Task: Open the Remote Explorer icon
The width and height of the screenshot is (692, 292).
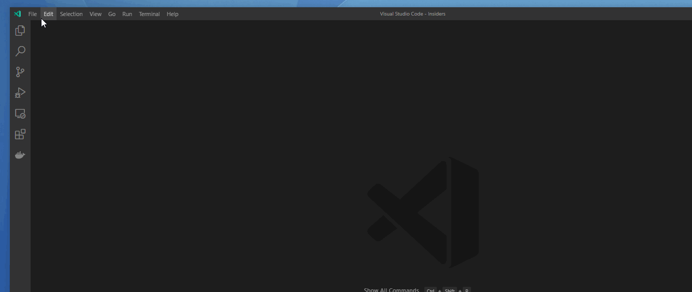Action: [x=20, y=113]
